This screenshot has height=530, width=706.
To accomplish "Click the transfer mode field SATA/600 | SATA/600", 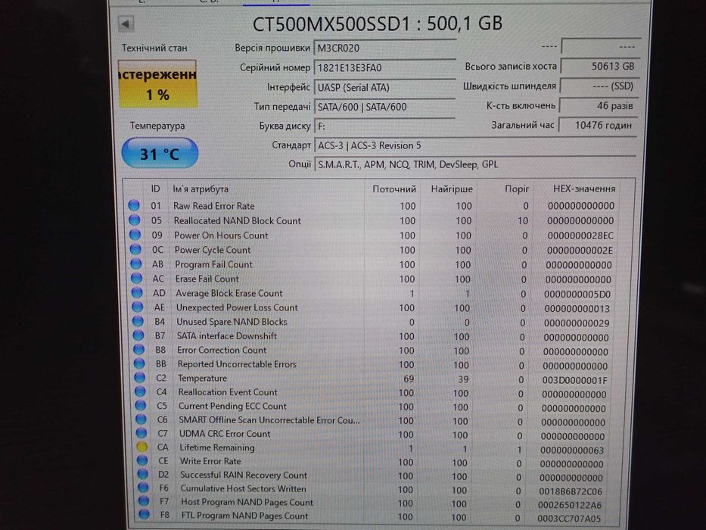I will (x=385, y=107).
